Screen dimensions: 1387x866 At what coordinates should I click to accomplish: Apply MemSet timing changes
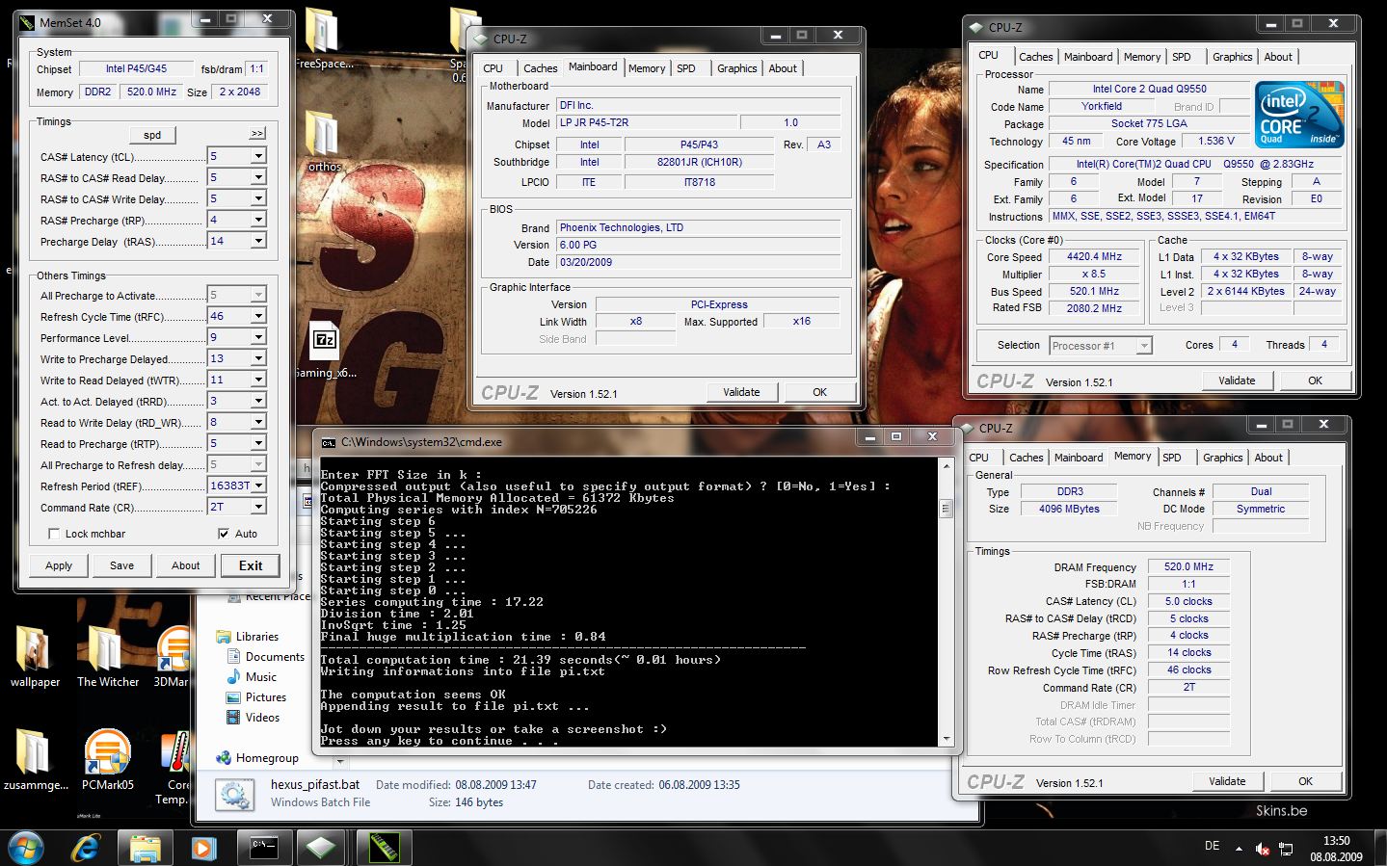(x=59, y=565)
